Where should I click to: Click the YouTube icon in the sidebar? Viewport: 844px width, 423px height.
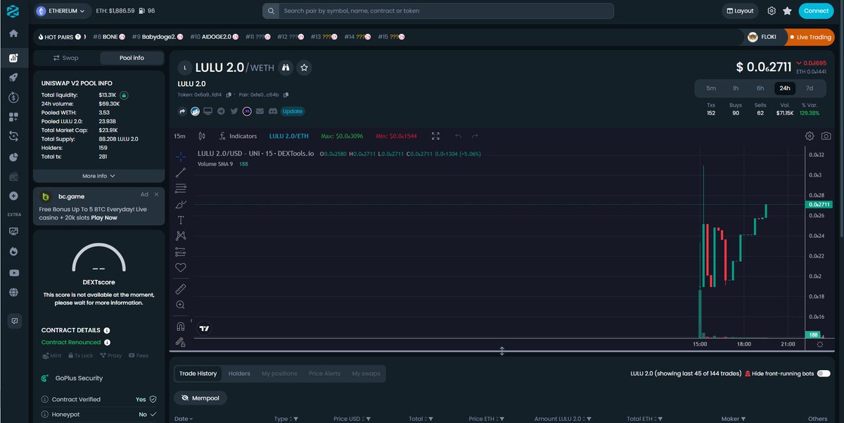pyautogui.click(x=13, y=272)
